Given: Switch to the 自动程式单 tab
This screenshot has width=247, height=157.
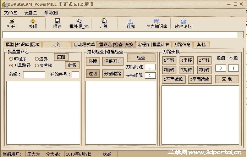Looking at the screenshot, I should pyautogui.click(x=84, y=45).
